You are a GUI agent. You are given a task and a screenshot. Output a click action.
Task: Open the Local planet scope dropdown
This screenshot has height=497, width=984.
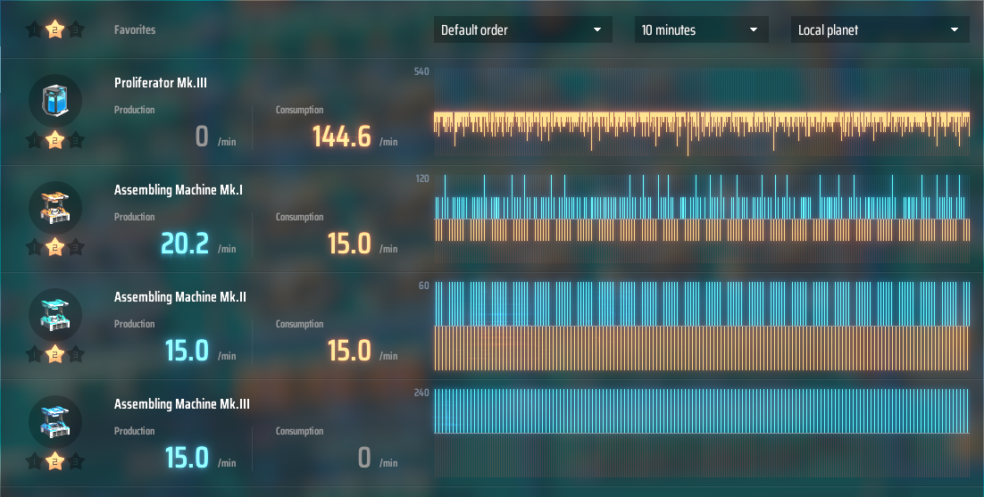pyautogui.click(x=880, y=30)
